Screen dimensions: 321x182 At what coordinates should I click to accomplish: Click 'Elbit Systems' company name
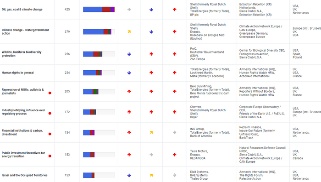tap(199, 172)
